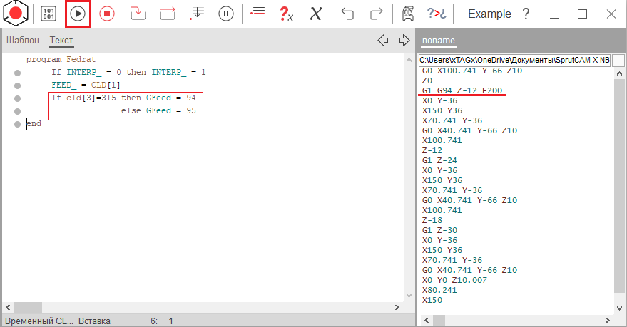Click the output file path field
This screenshot has height=327, width=627.
[x=514, y=61]
